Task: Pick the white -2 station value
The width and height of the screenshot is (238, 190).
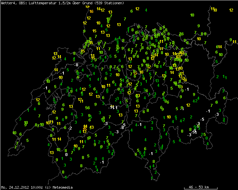Action: click(x=70, y=128)
